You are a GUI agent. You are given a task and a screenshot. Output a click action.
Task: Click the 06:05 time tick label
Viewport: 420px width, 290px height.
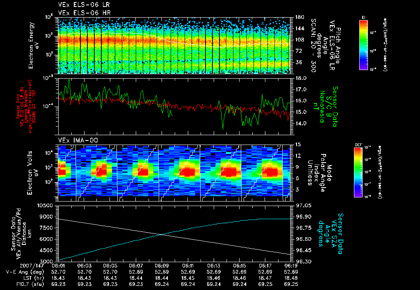(x=110, y=266)
